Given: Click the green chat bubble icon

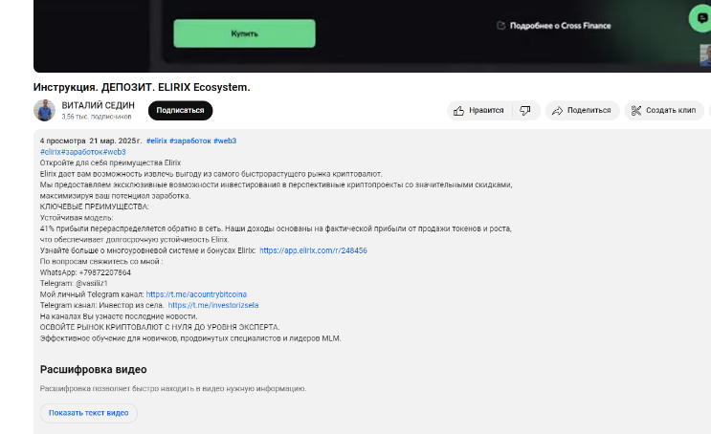Looking at the screenshot, I should click(x=702, y=18).
